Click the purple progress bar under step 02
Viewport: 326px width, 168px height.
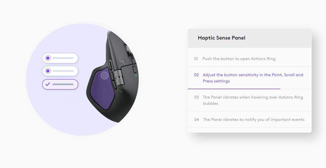click(234, 89)
